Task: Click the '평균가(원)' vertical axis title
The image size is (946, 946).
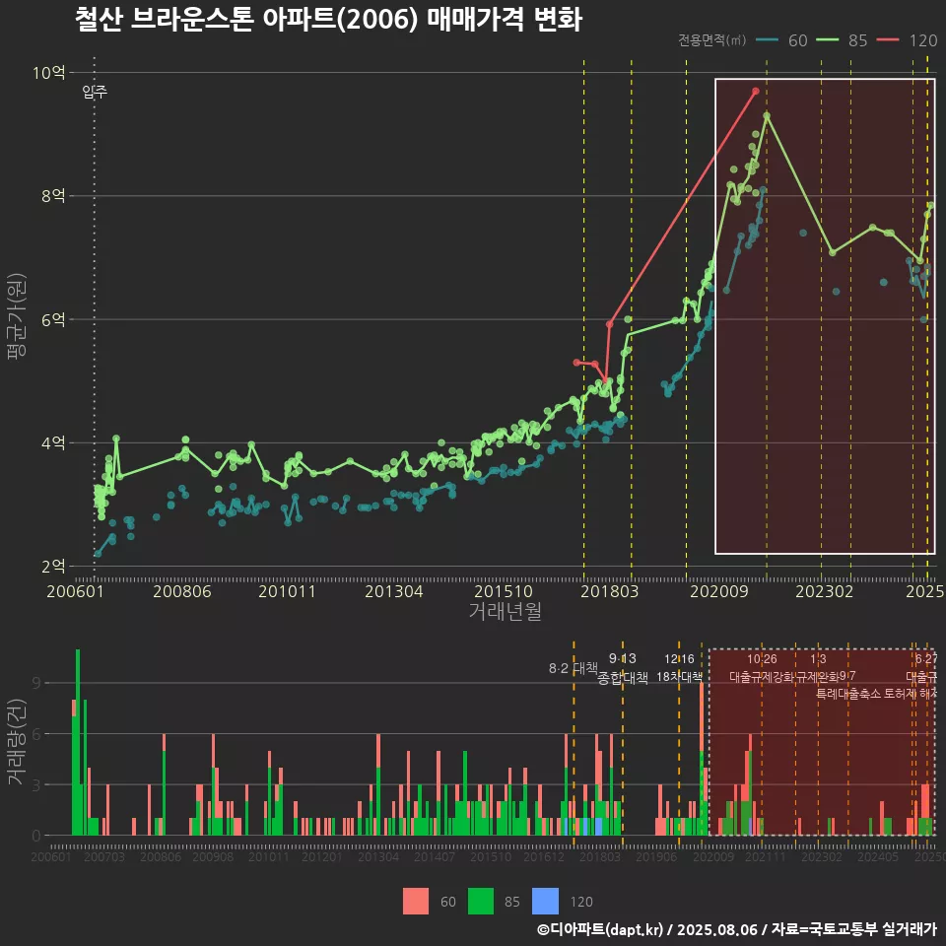Action: click(17, 316)
